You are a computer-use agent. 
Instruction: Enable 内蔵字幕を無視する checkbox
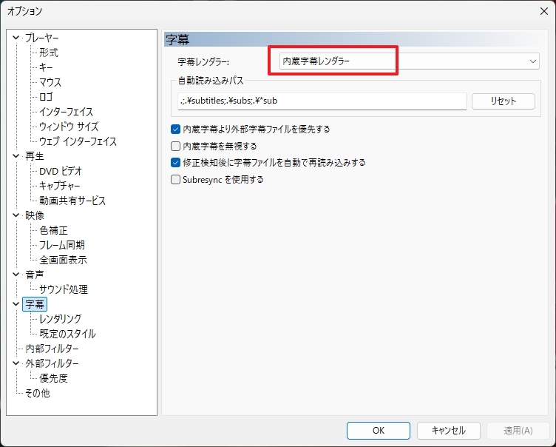(x=176, y=146)
